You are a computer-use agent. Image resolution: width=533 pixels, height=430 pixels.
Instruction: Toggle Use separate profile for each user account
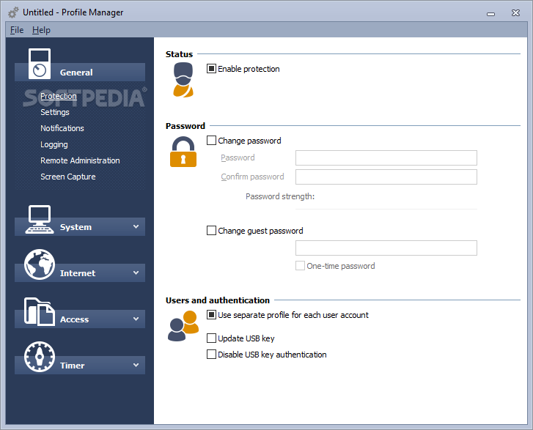(x=211, y=315)
